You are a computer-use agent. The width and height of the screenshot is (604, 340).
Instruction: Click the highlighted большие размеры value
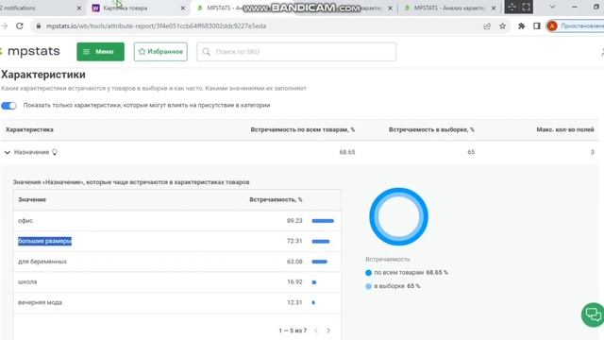(x=44, y=241)
